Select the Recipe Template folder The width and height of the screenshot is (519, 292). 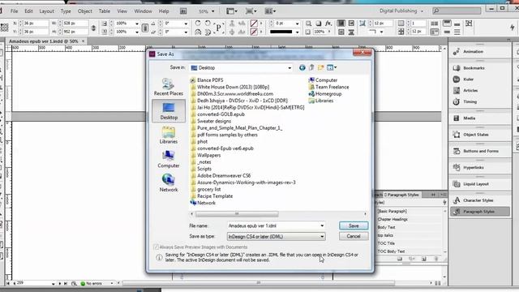[x=212, y=196]
